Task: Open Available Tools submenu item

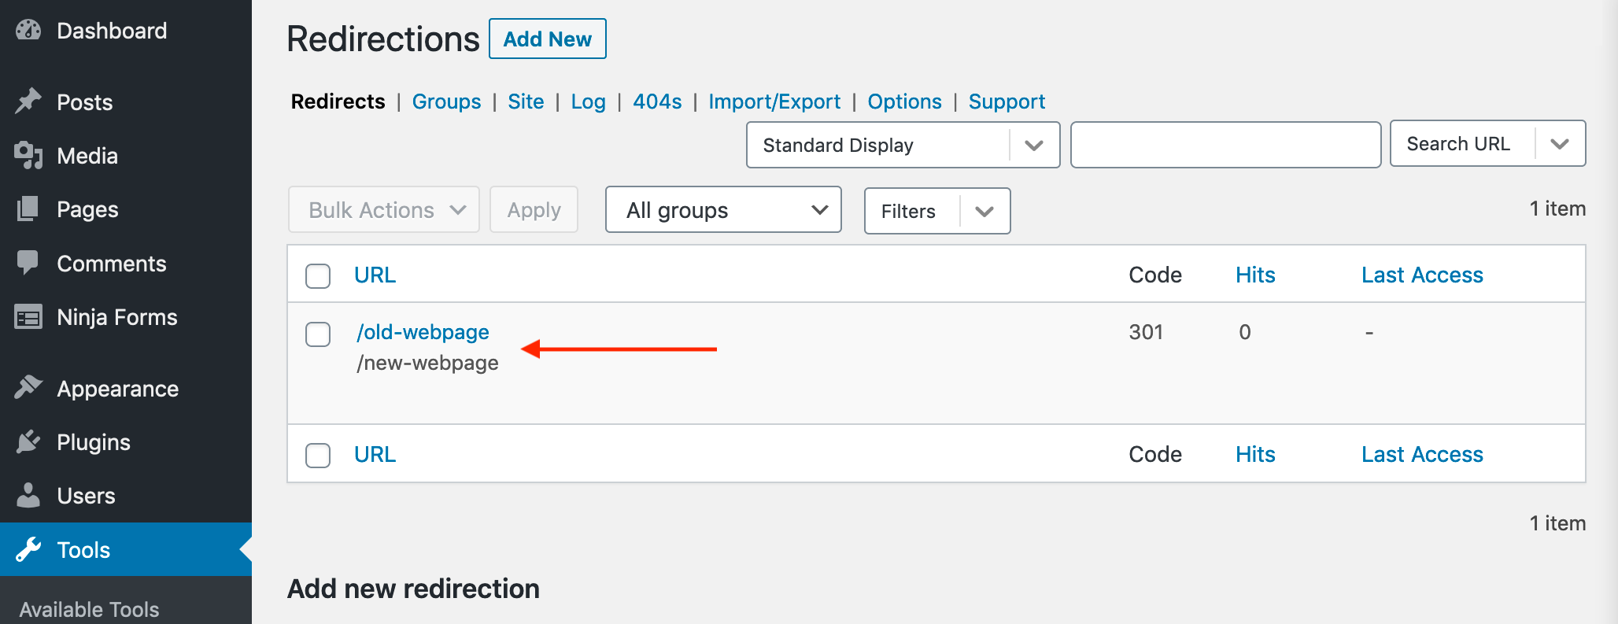Action: click(x=89, y=610)
